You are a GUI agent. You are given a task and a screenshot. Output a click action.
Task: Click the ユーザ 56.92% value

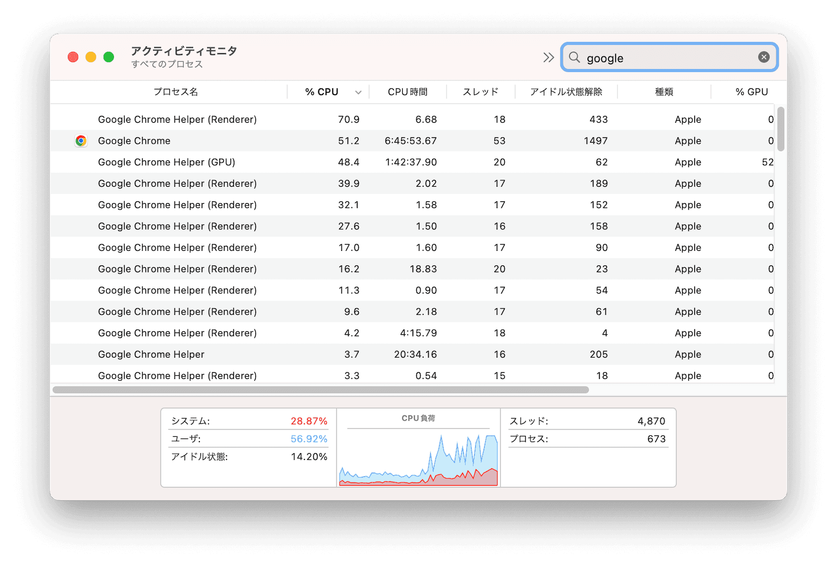pos(309,439)
